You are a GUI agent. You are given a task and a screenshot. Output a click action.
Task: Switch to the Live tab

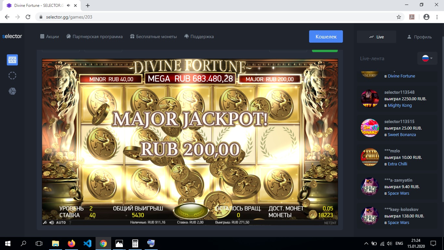(x=376, y=37)
